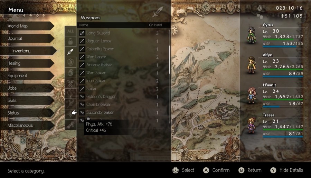Select the scroll category icon
The height and width of the screenshot is (178, 311).
[70, 125]
